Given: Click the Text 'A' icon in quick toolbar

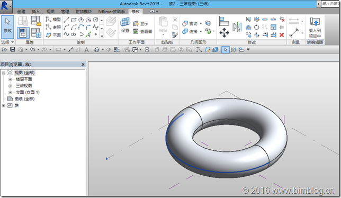Looking at the screenshot, I should click(86, 50).
